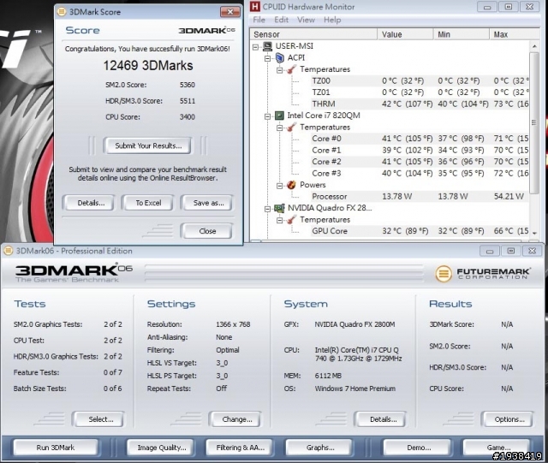
Task: Click the 3DMark06 Professional Edition title icon
Action: click(8, 251)
